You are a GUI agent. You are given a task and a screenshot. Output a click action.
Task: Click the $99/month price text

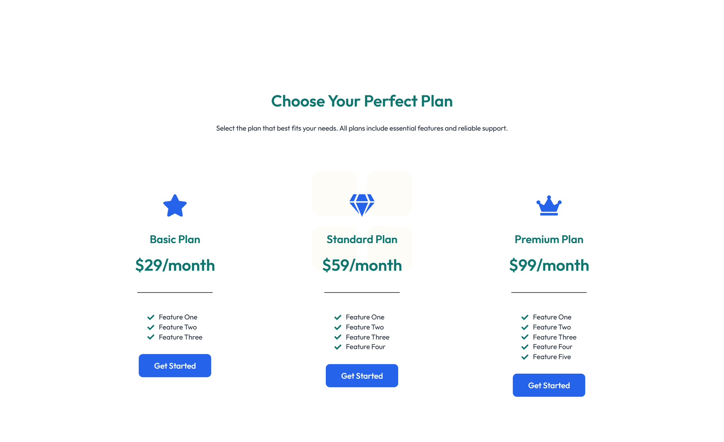[549, 266]
